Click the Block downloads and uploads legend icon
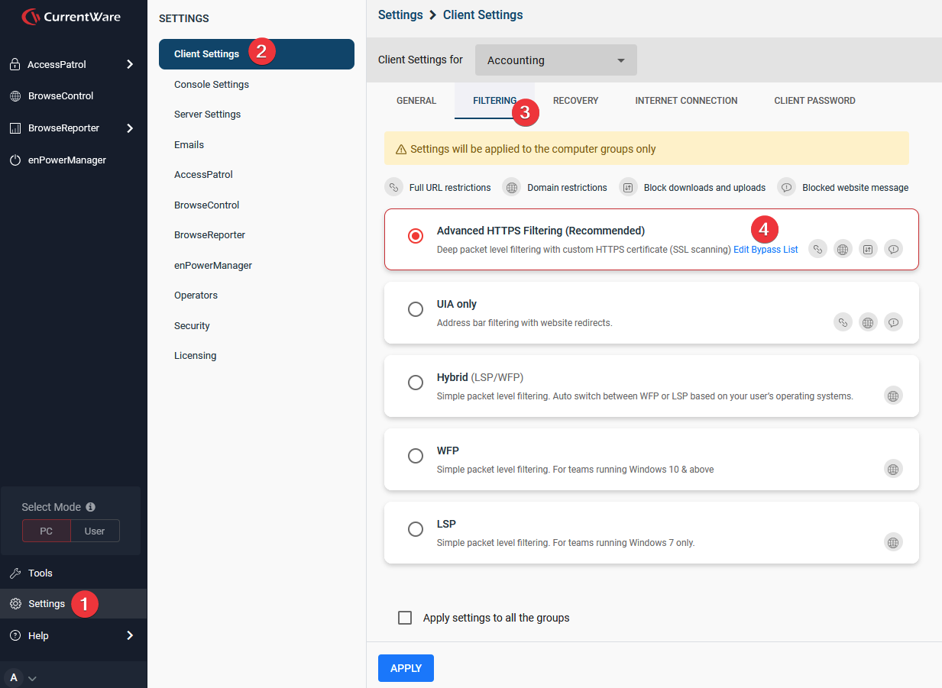Viewport: 942px width, 688px height. coord(628,187)
